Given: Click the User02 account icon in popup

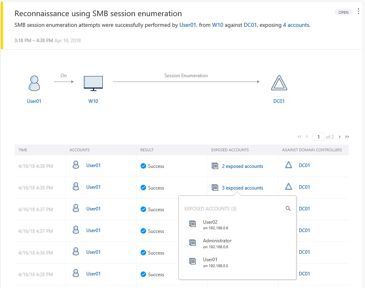Looking at the screenshot, I should pyautogui.click(x=193, y=224).
